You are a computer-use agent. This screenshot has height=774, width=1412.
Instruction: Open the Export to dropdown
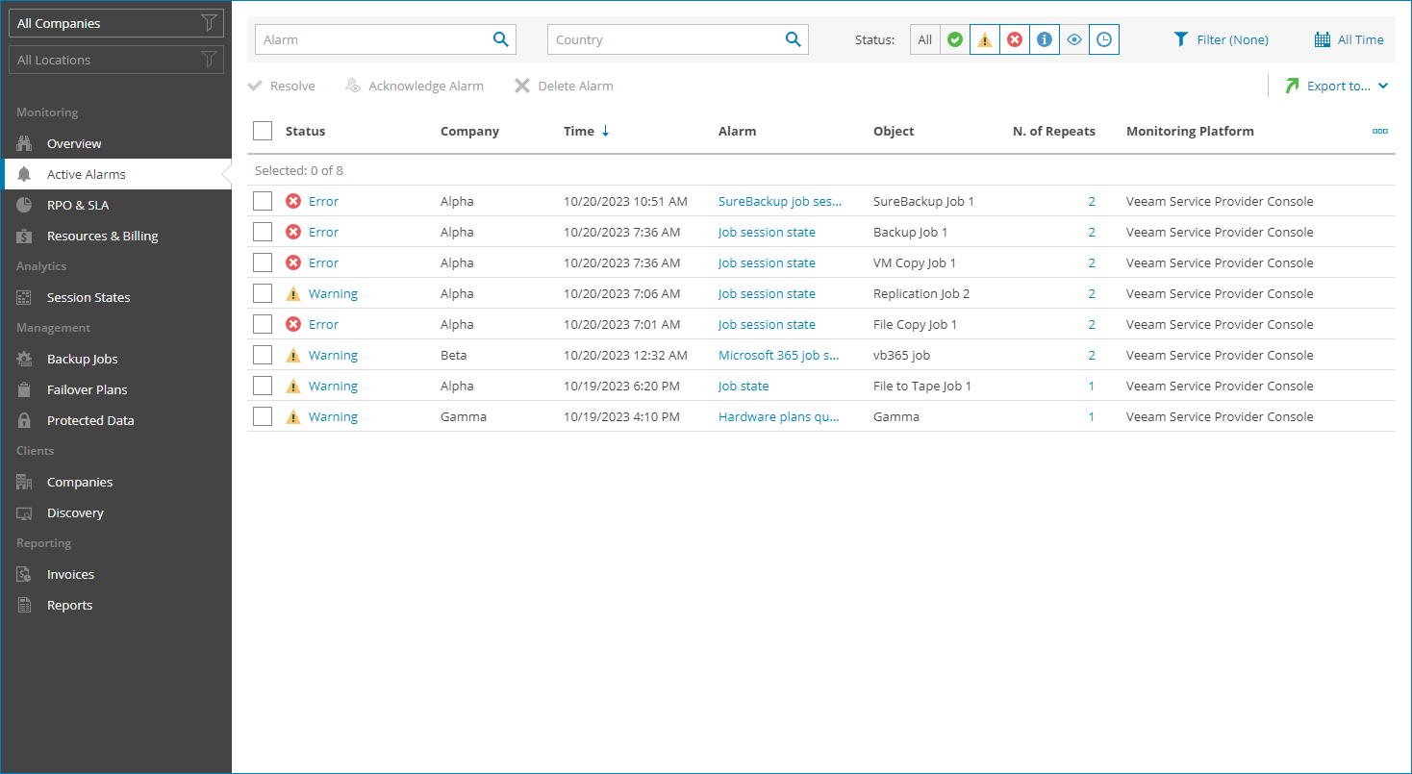1336,86
